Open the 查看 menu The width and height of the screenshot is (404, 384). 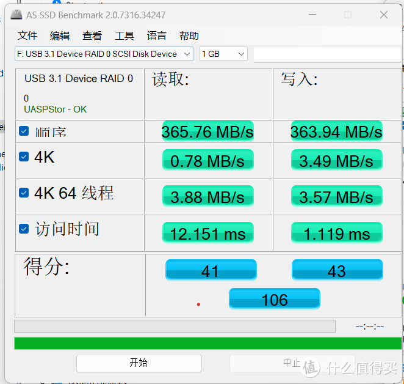[92, 35]
